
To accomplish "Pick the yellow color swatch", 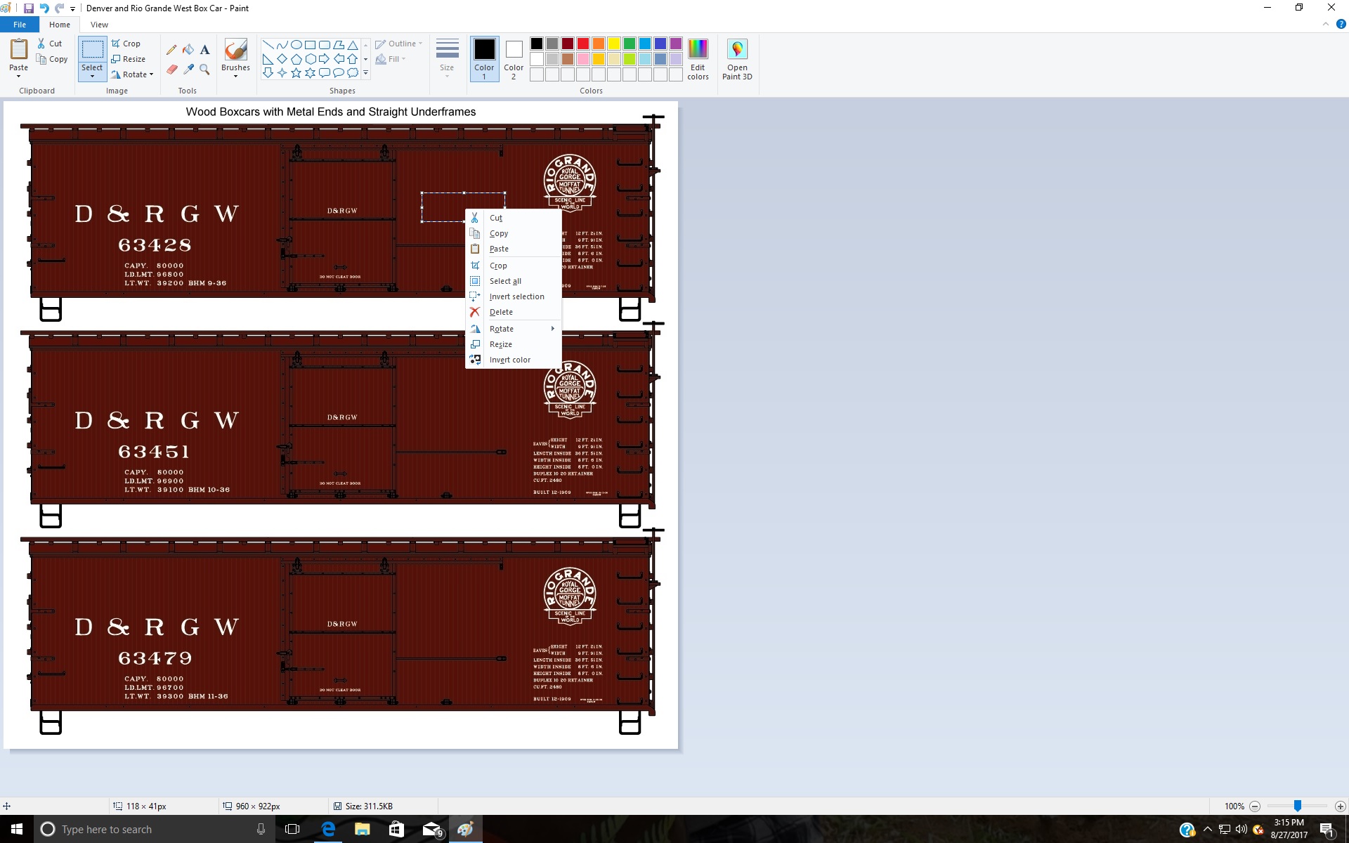I will (x=613, y=44).
